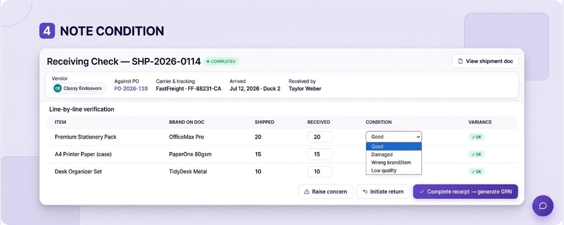
Task: Edit received quantity for A4 Printer Paper
Action: pos(320,154)
